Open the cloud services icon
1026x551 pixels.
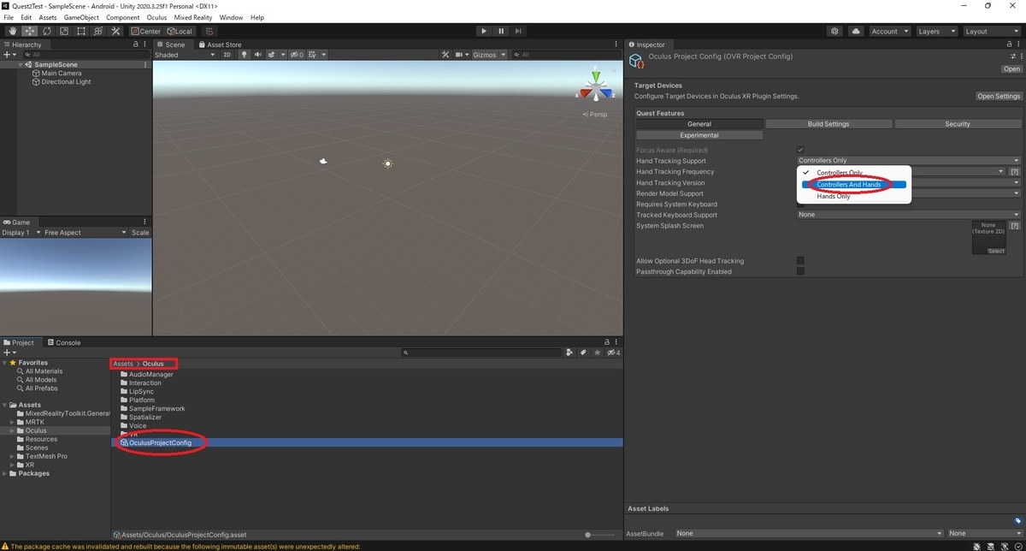pos(856,31)
